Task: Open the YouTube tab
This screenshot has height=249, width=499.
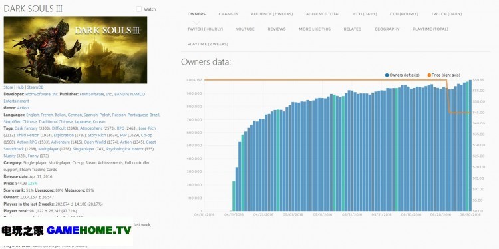Action: tap(245, 29)
